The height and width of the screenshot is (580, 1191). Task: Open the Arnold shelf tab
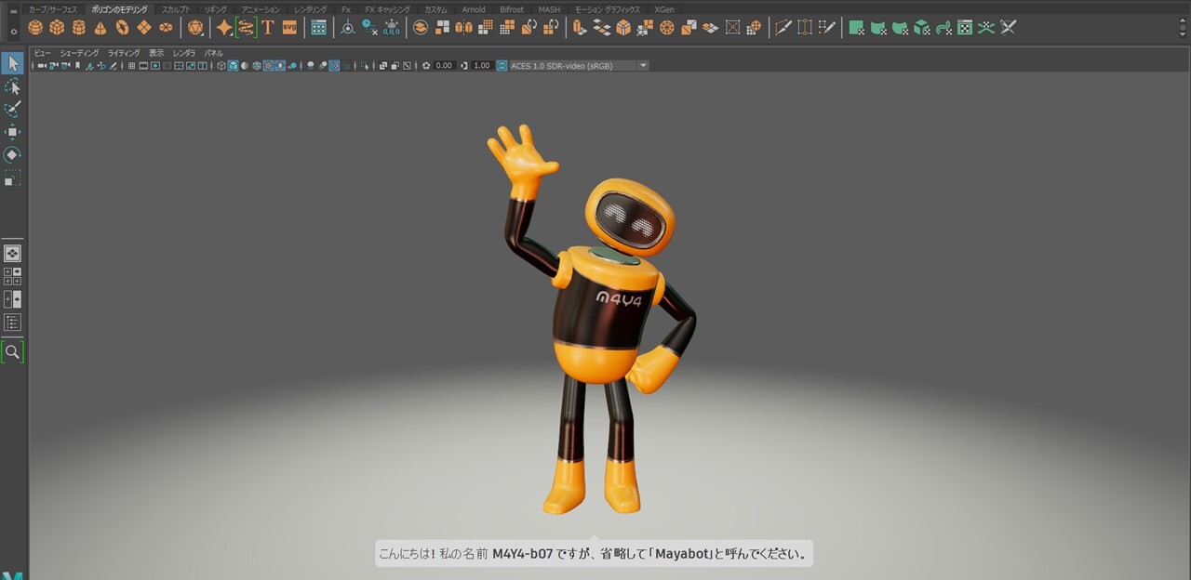474,9
